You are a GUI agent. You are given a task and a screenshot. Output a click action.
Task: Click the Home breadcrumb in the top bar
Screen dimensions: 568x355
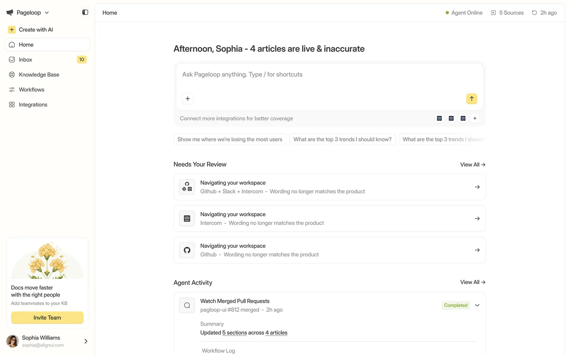tap(110, 13)
